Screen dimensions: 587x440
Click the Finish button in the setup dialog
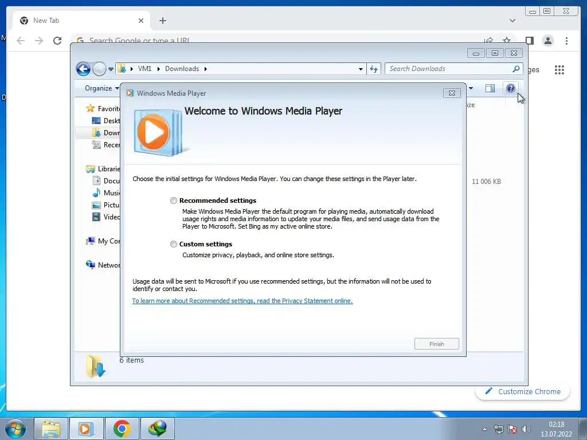pyautogui.click(x=436, y=344)
